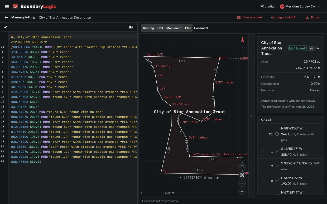Click the MS avatar for Meridian Survey Co
This screenshot has width=327, height=204.
pos(282,7)
